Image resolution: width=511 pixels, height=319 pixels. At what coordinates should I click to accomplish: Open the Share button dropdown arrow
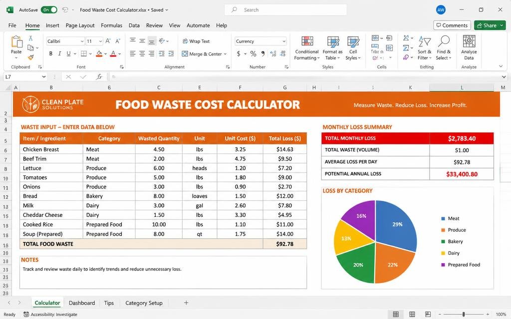(x=502, y=25)
